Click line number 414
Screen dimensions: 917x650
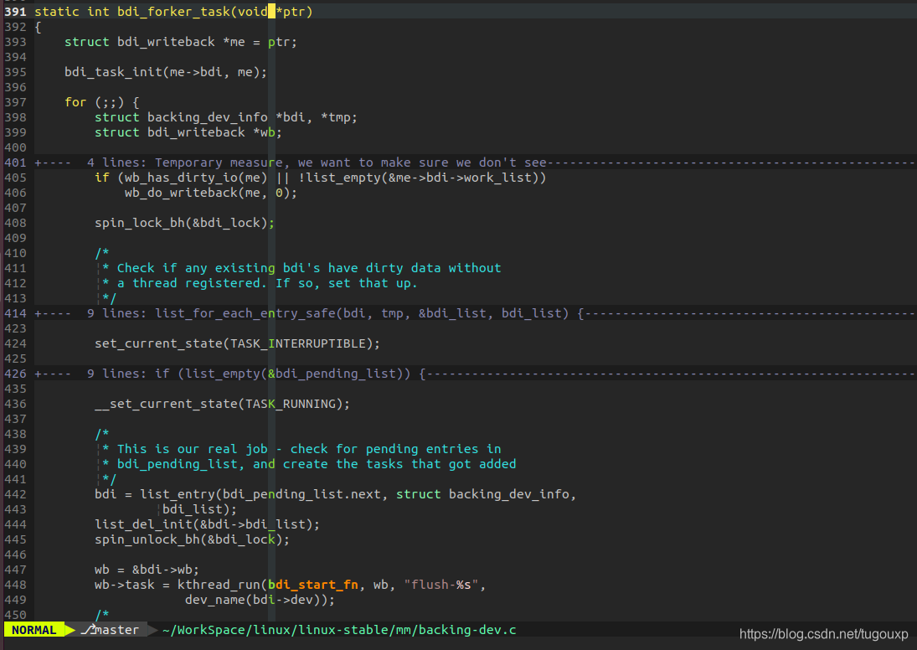(15, 313)
